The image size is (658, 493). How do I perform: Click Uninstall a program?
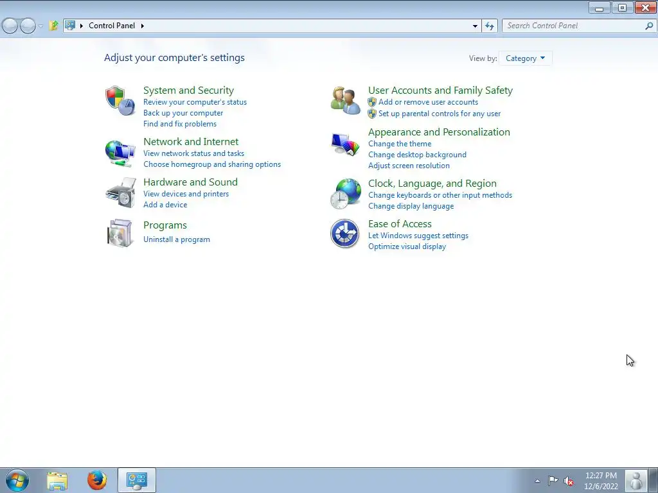pos(176,239)
